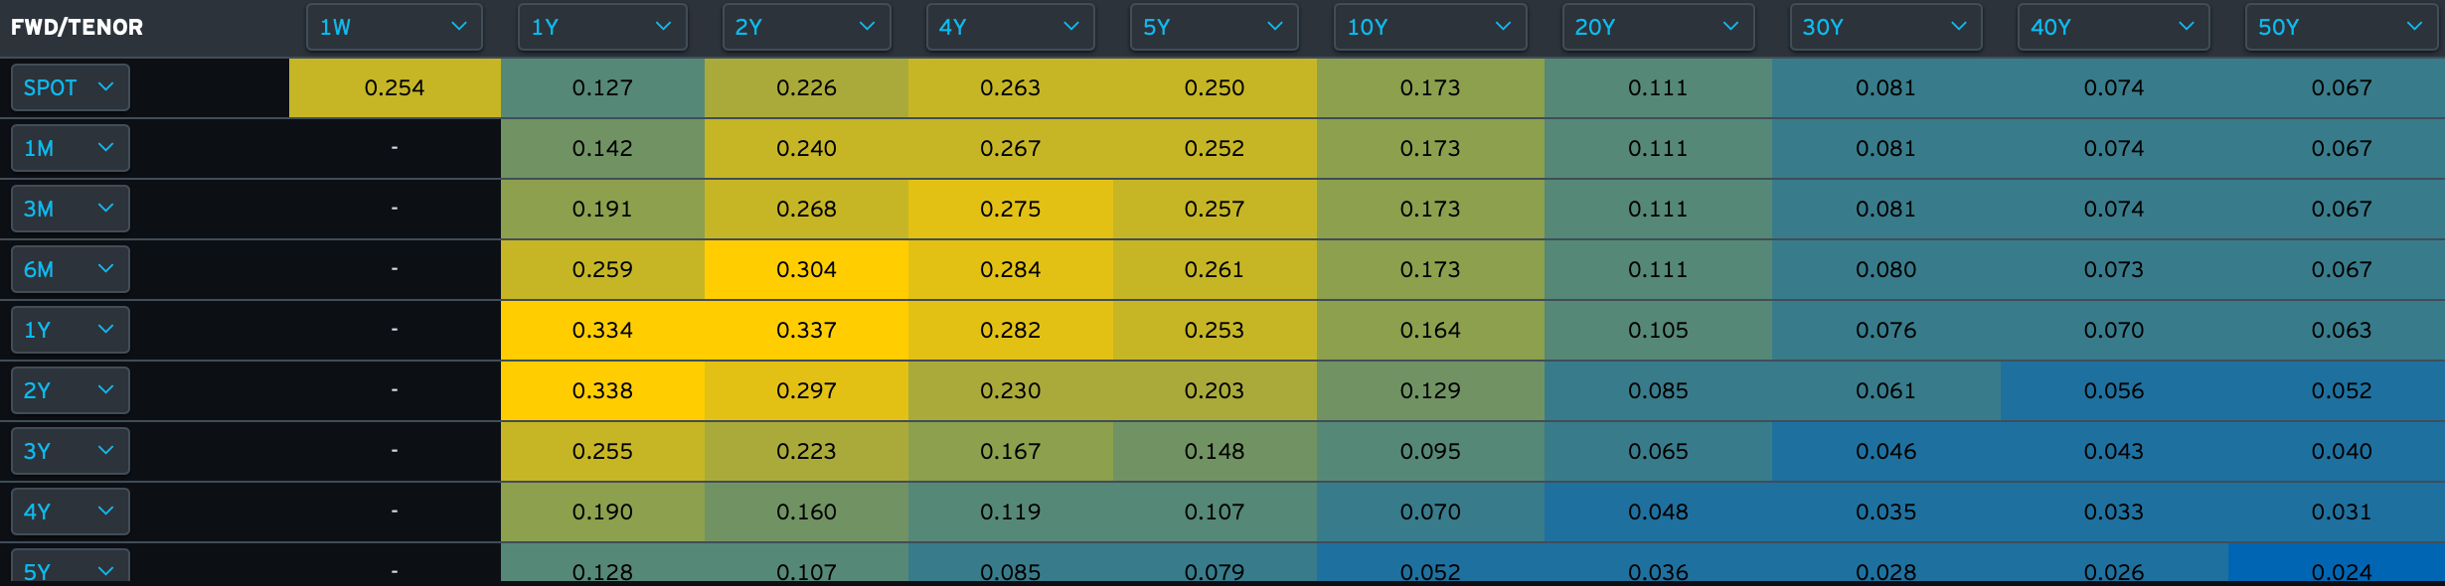Viewport: 2445px width, 586px height.
Task: Select the 4Y 2Y cell 0.160
Action: (806, 512)
